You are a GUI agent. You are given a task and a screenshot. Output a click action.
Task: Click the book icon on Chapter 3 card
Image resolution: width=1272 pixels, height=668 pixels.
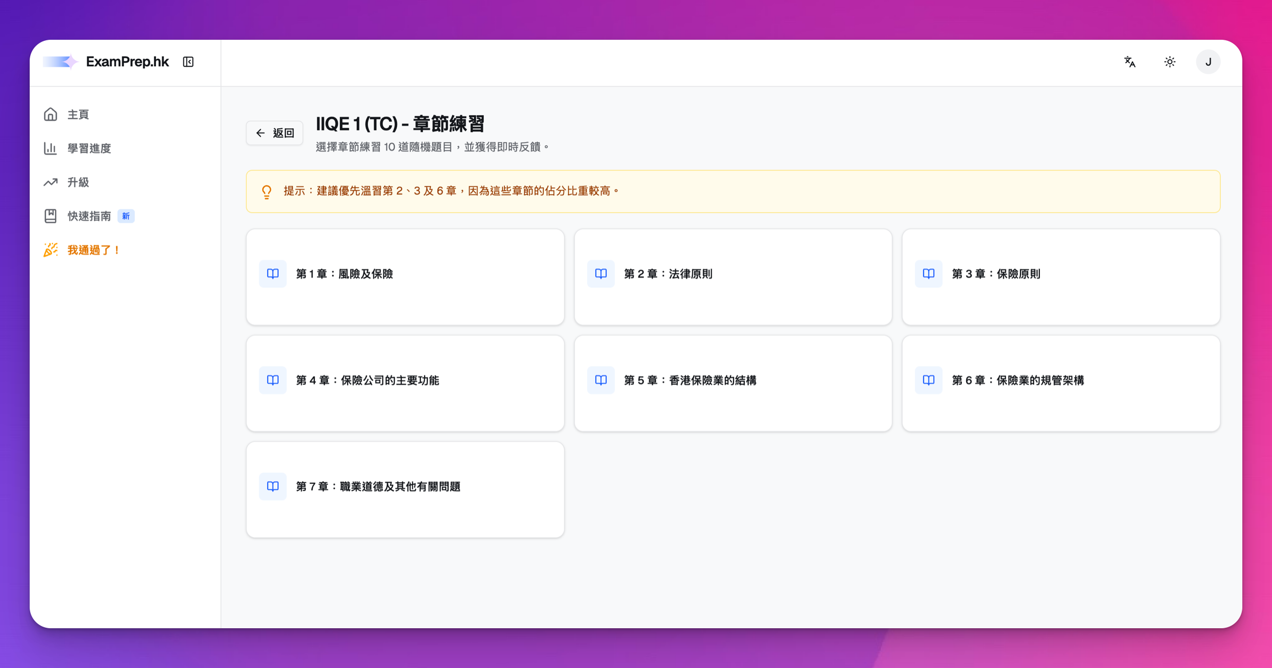[x=929, y=274]
